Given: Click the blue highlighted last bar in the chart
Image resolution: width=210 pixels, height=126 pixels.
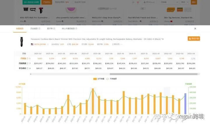Looking at the screenshot, I should point(185,104).
